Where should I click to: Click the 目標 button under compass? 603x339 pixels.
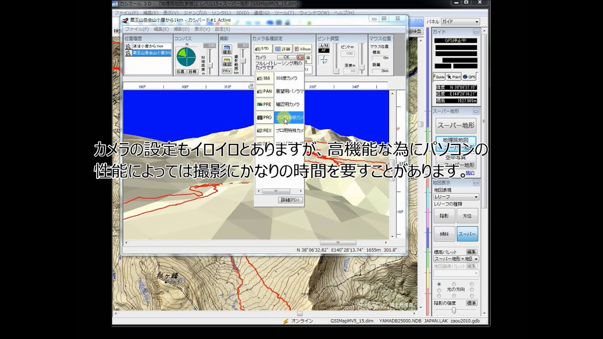coord(192,72)
